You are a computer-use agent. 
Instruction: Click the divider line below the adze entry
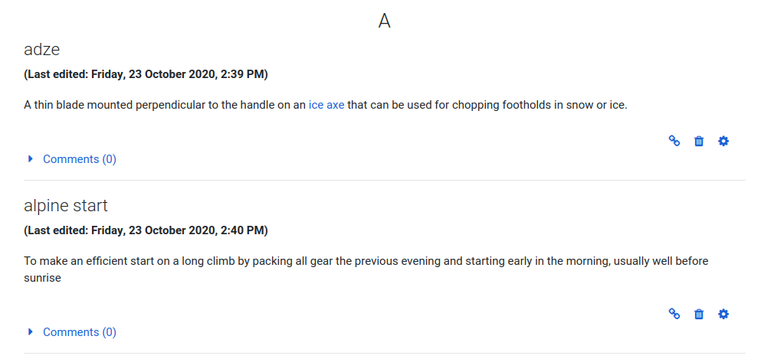click(x=385, y=181)
